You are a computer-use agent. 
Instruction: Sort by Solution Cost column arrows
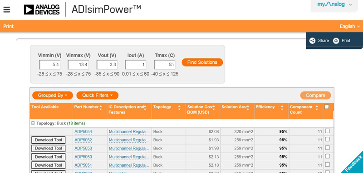tap(213, 107)
